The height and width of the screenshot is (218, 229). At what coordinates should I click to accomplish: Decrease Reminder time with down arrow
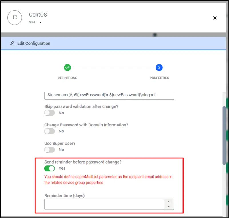click(169, 207)
